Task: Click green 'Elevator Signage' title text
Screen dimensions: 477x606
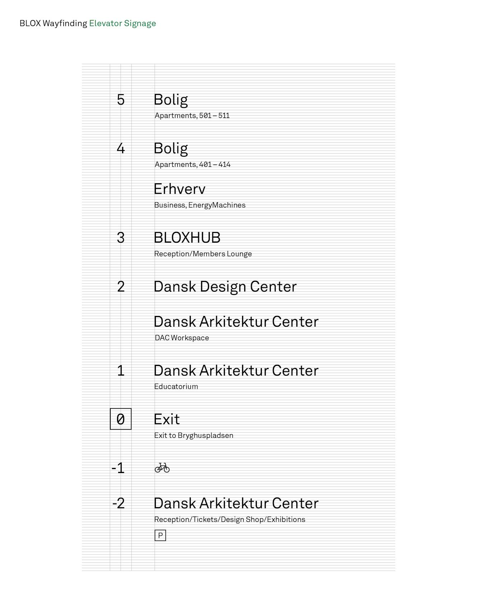Action: tap(122, 23)
